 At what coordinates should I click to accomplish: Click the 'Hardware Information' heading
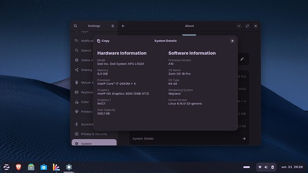(122, 53)
